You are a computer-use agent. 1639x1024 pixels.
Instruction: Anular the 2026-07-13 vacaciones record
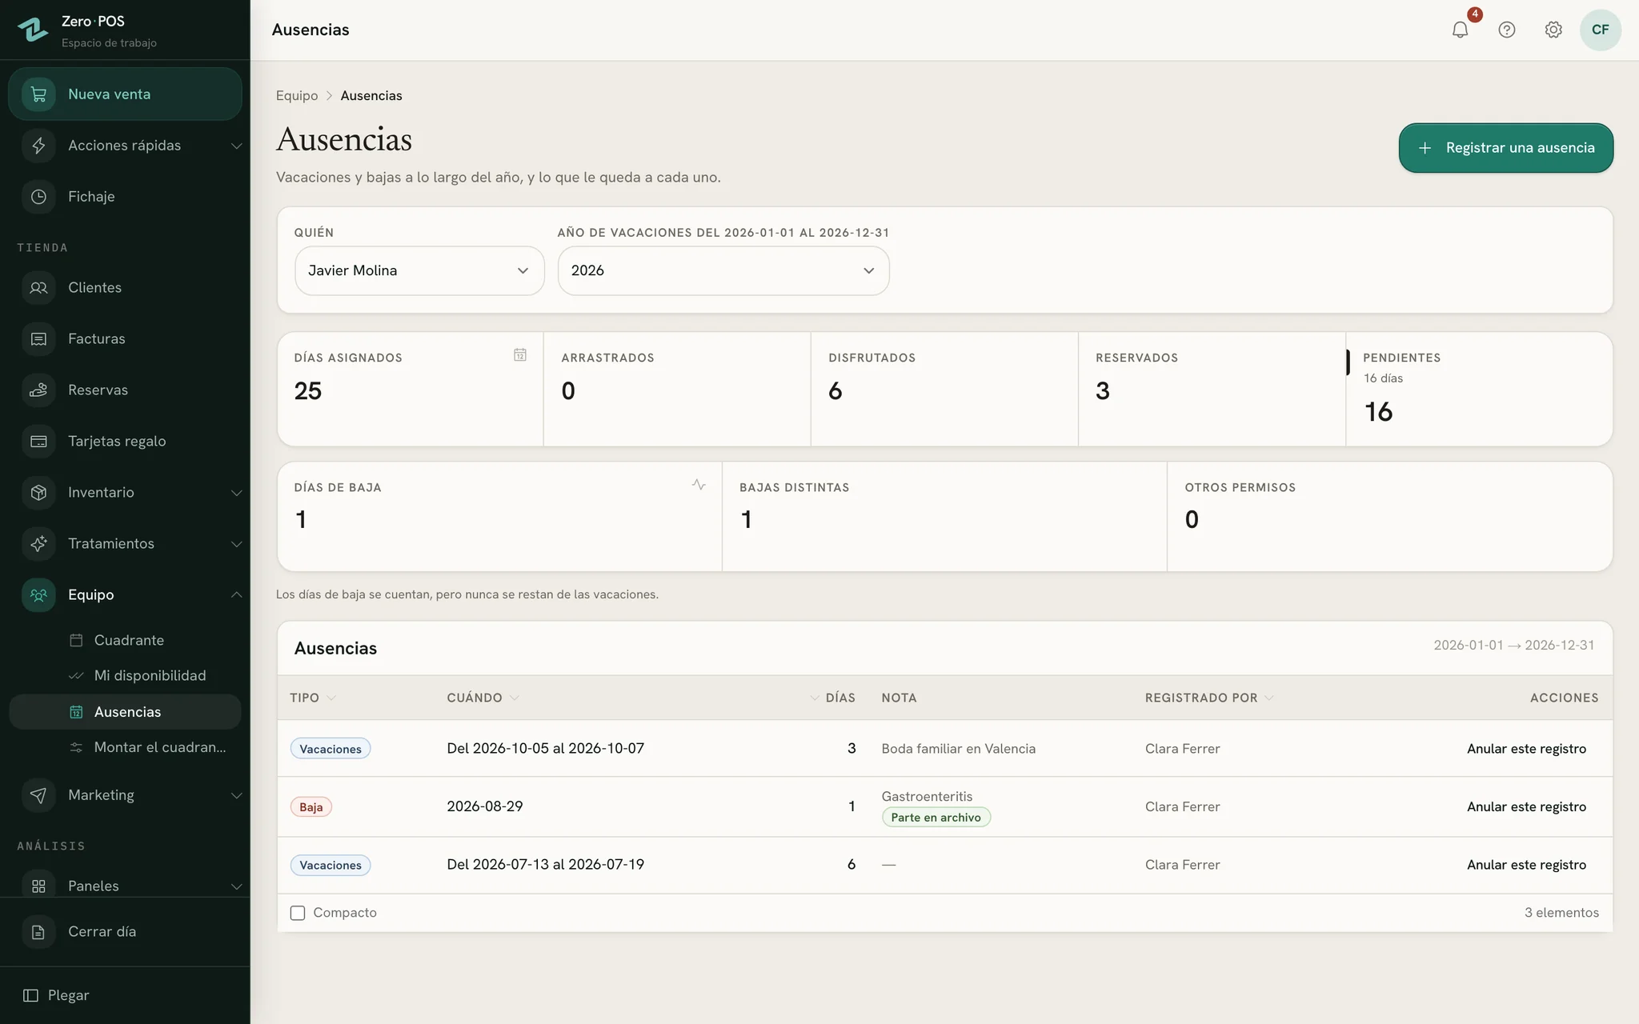point(1526,865)
